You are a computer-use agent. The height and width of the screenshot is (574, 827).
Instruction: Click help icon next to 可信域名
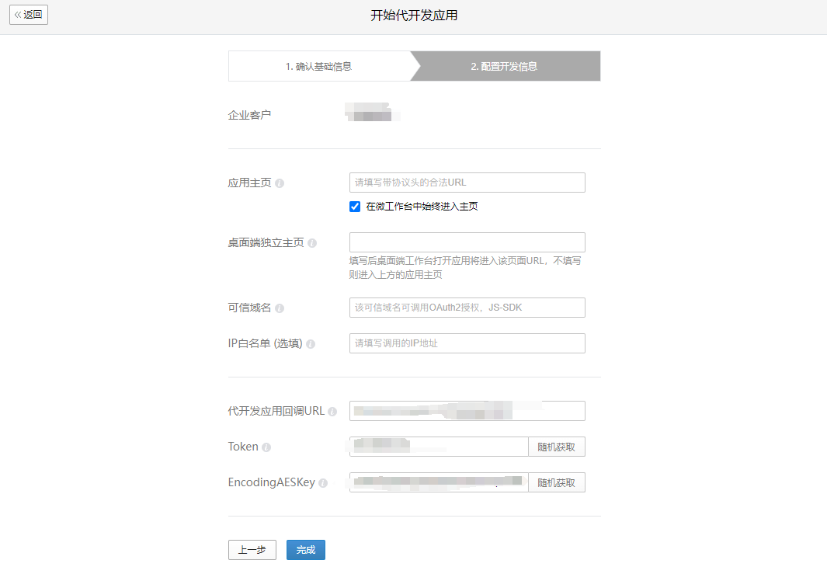pos(280,308)
